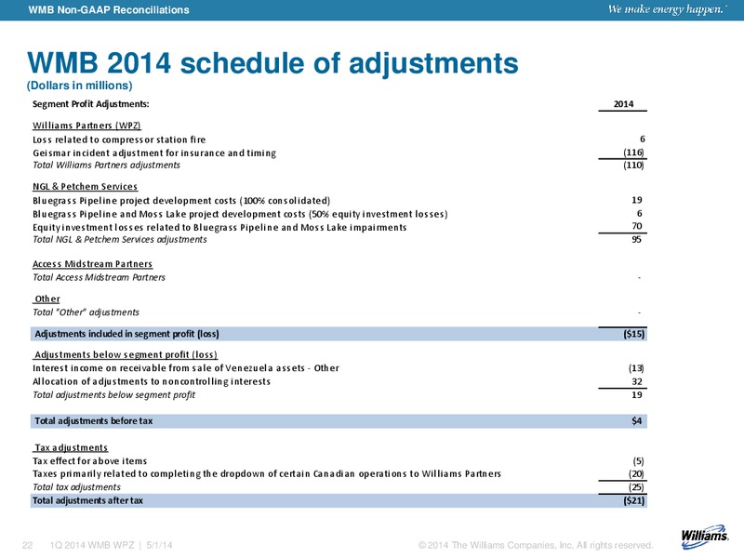Click the underlined 'Other' section heading
744x558 pixels.
coord(47,299)
